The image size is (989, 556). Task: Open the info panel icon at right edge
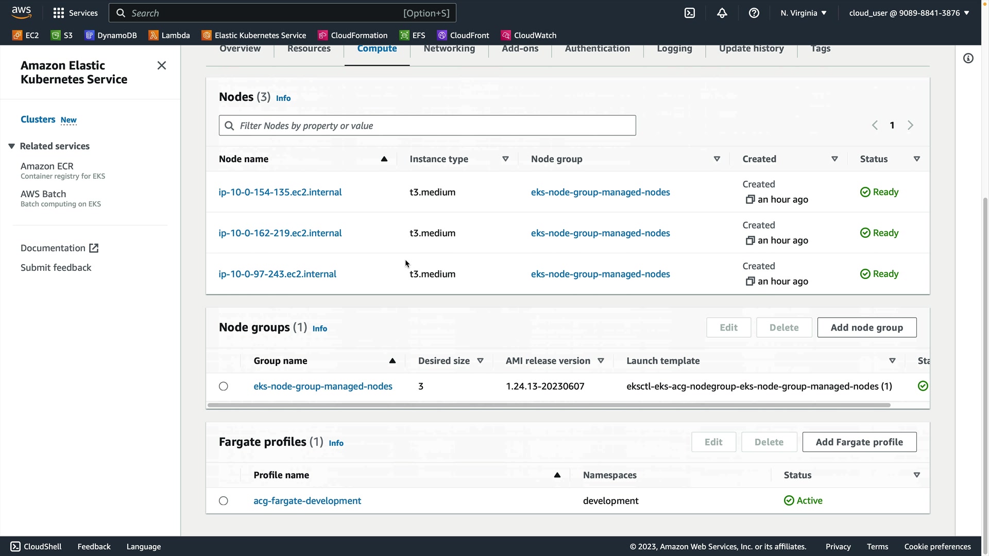point(968,58)
